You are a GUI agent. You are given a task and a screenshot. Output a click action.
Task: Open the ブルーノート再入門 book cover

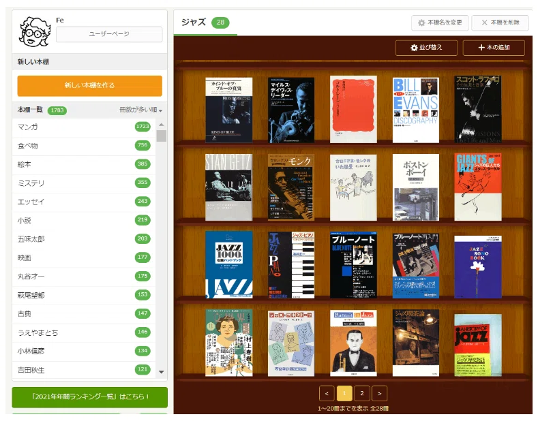416,266
